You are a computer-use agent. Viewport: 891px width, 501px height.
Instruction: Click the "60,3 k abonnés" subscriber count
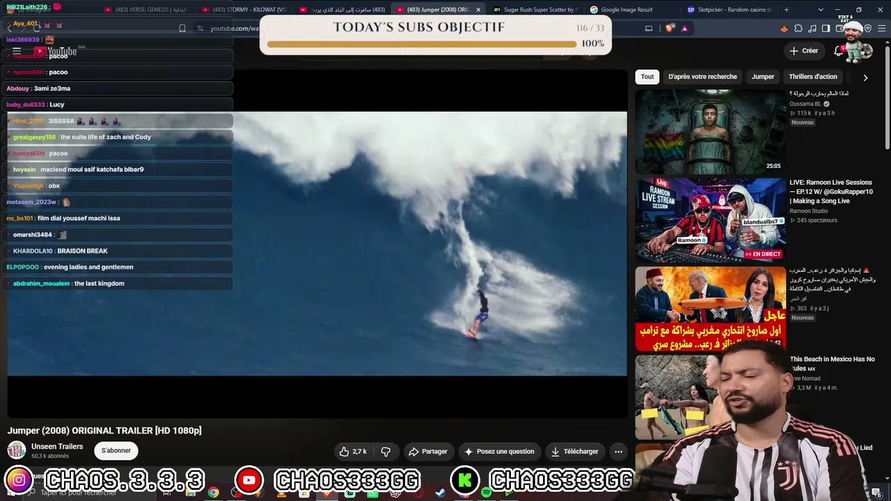coord(50,456)
